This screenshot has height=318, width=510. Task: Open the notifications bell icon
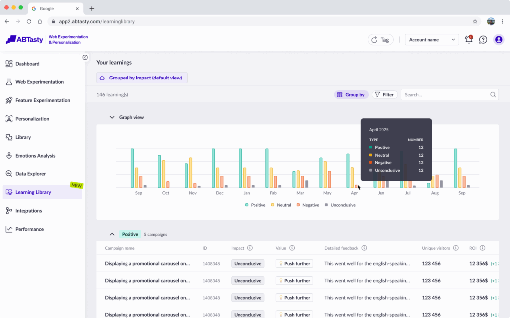[x=468, y=40]
